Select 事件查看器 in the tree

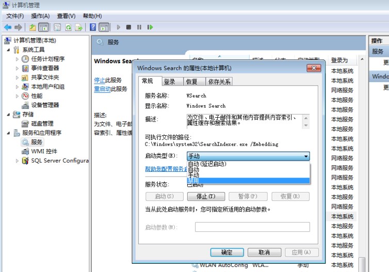click(45, 68)
